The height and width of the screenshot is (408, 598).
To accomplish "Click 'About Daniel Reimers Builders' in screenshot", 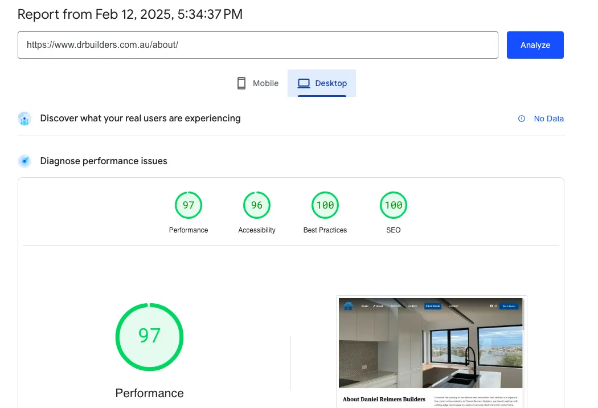I will tap(384, 399).
